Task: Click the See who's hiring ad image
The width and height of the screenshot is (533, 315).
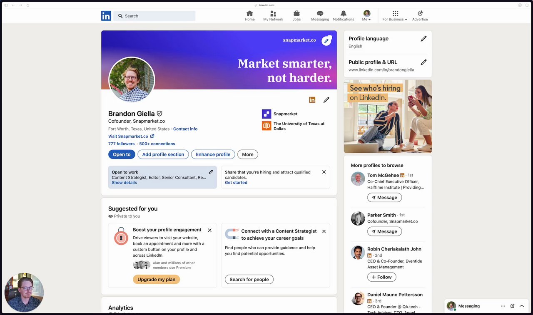Action: coord(388,117)
